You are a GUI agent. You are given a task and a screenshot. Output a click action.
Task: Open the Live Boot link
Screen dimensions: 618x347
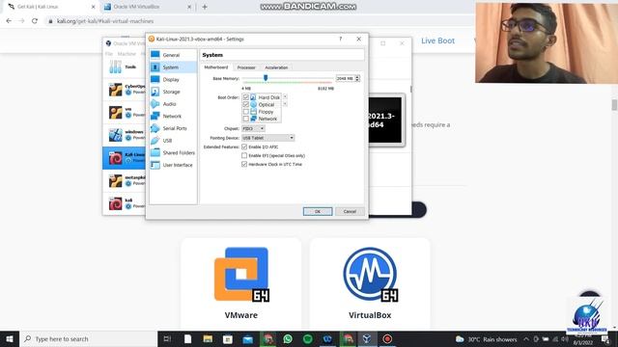[437, 40]
